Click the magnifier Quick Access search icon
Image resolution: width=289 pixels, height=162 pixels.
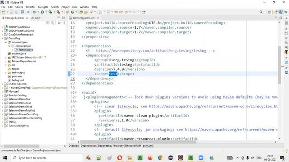[261, 12]
